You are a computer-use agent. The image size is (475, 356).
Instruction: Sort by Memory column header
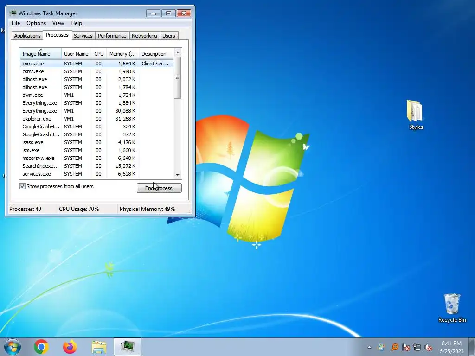click(x=122, y=54)
